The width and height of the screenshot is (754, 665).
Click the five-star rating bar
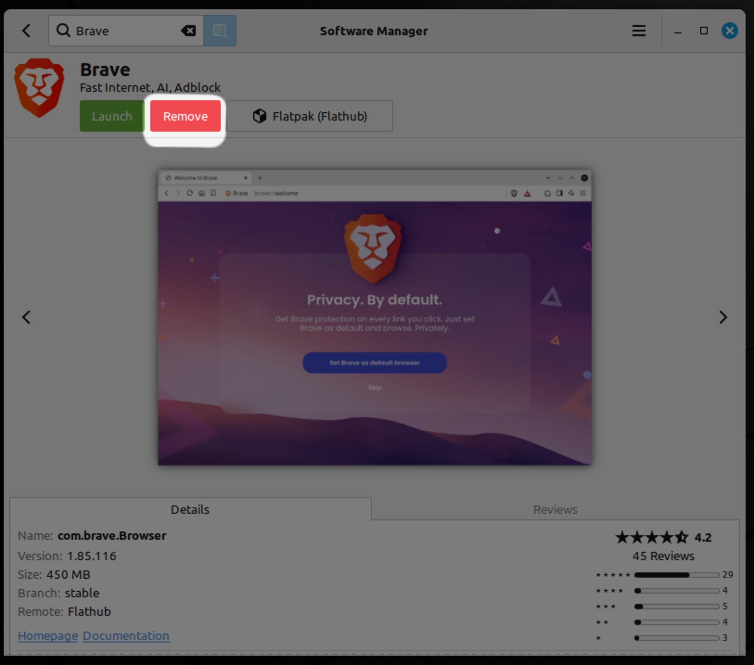677,575
